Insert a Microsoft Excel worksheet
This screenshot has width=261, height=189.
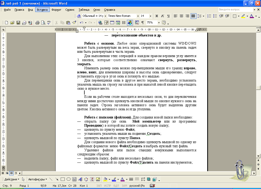coord(118,23)
